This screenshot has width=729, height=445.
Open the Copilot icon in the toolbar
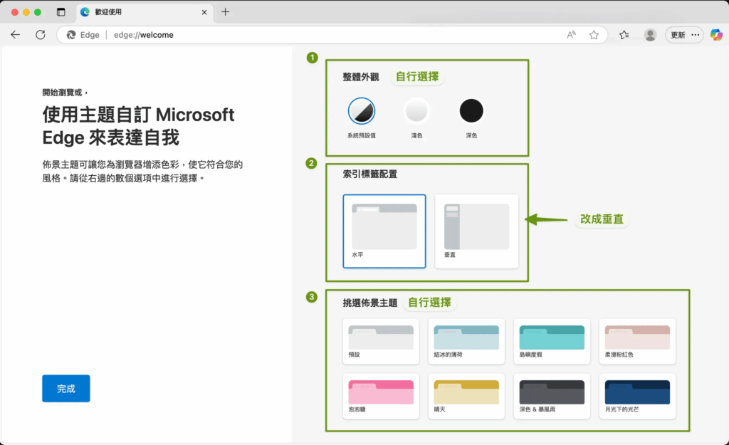coord(716,35)
